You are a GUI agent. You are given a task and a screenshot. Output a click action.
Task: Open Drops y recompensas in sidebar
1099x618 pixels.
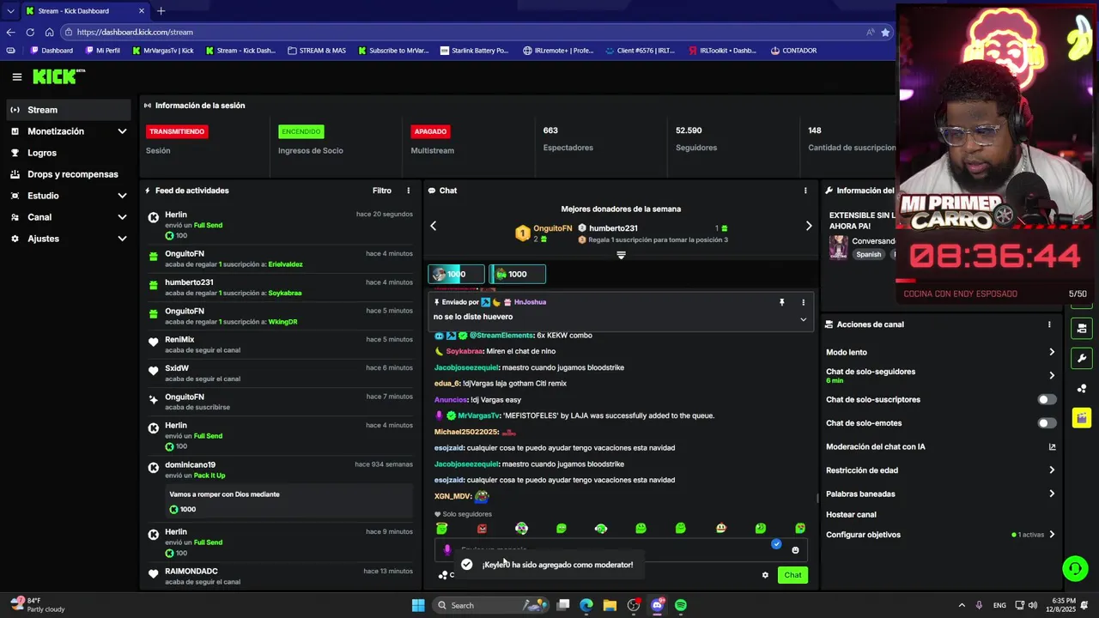tap(68, 174)
